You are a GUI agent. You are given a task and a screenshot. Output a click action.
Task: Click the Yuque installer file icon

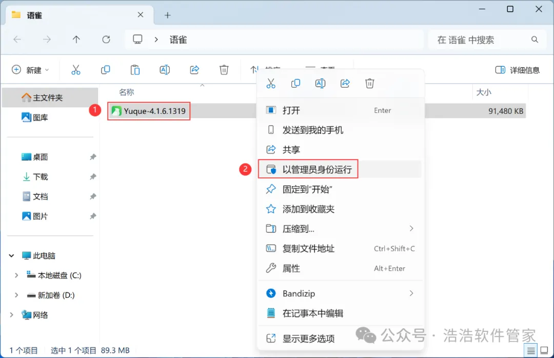coord(116,111)
